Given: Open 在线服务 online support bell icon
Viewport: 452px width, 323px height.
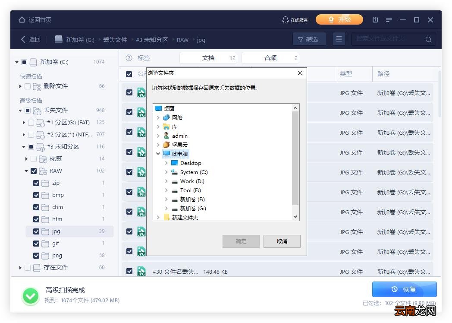Looking at the screenshot, I should [285, 20].
